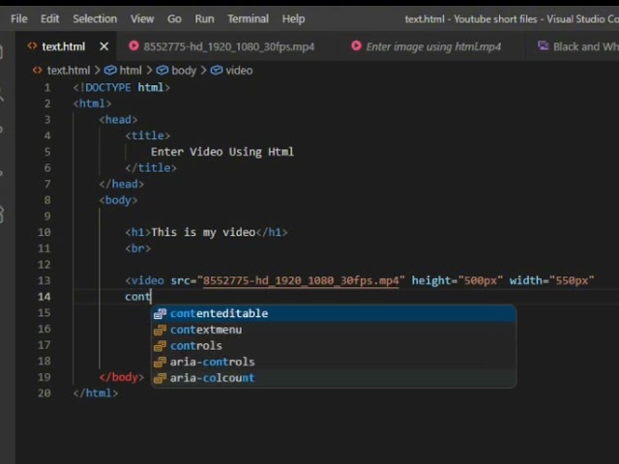The height and width of the screenshot is (464, 619).
Task: Click the property icon beside aria-controls
Action: [160, 362]
